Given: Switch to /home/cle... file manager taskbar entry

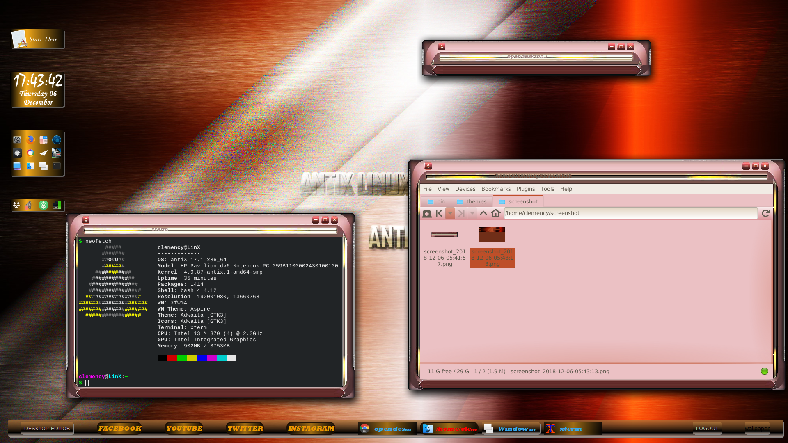Looking at the screenshot, I should tap(449, 428).
